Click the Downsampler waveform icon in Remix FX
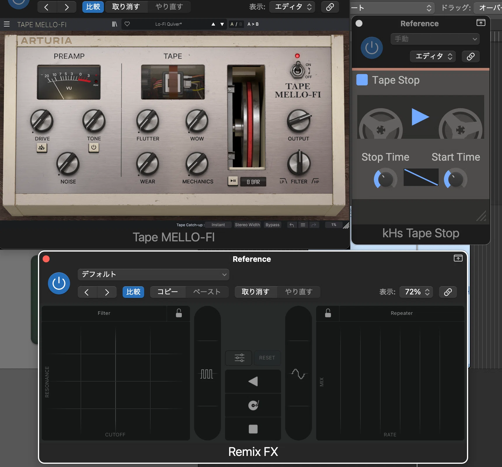Viewport: 502px width, 467px height. tap(298, 374)
